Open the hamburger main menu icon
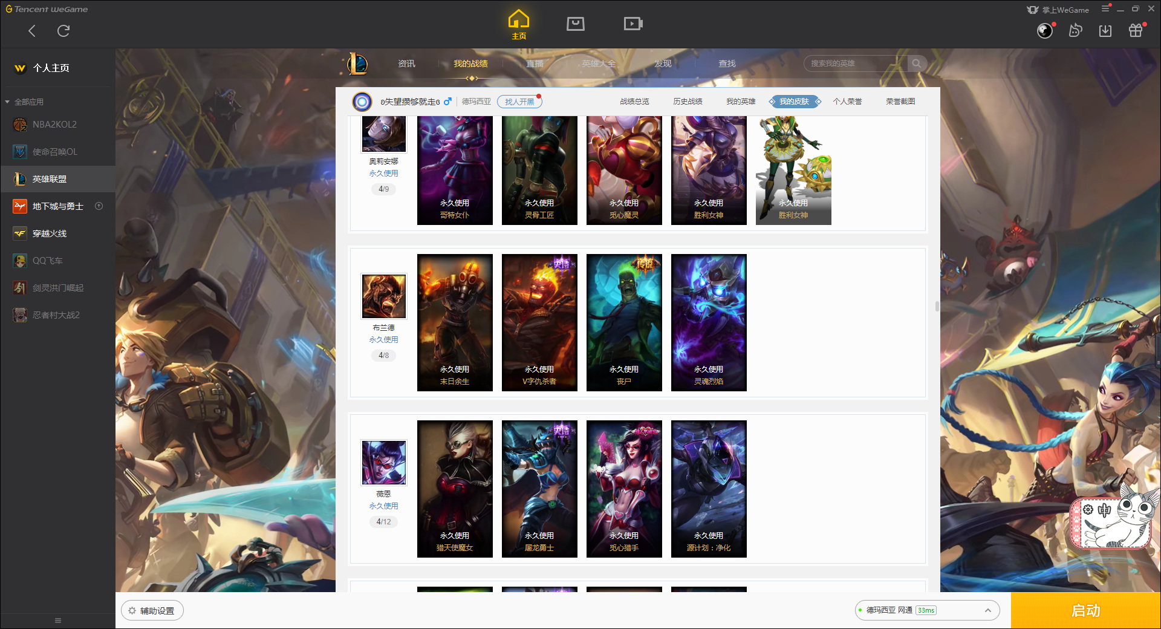Viewport: 1161px width, 629px height. point(1105,9)
